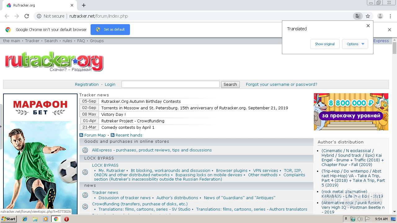
Task: Close the RuTracker.org tab
Action: pos(72,5)
